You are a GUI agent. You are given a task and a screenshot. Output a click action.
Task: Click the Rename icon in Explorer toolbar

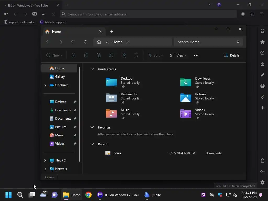point(111,55)
